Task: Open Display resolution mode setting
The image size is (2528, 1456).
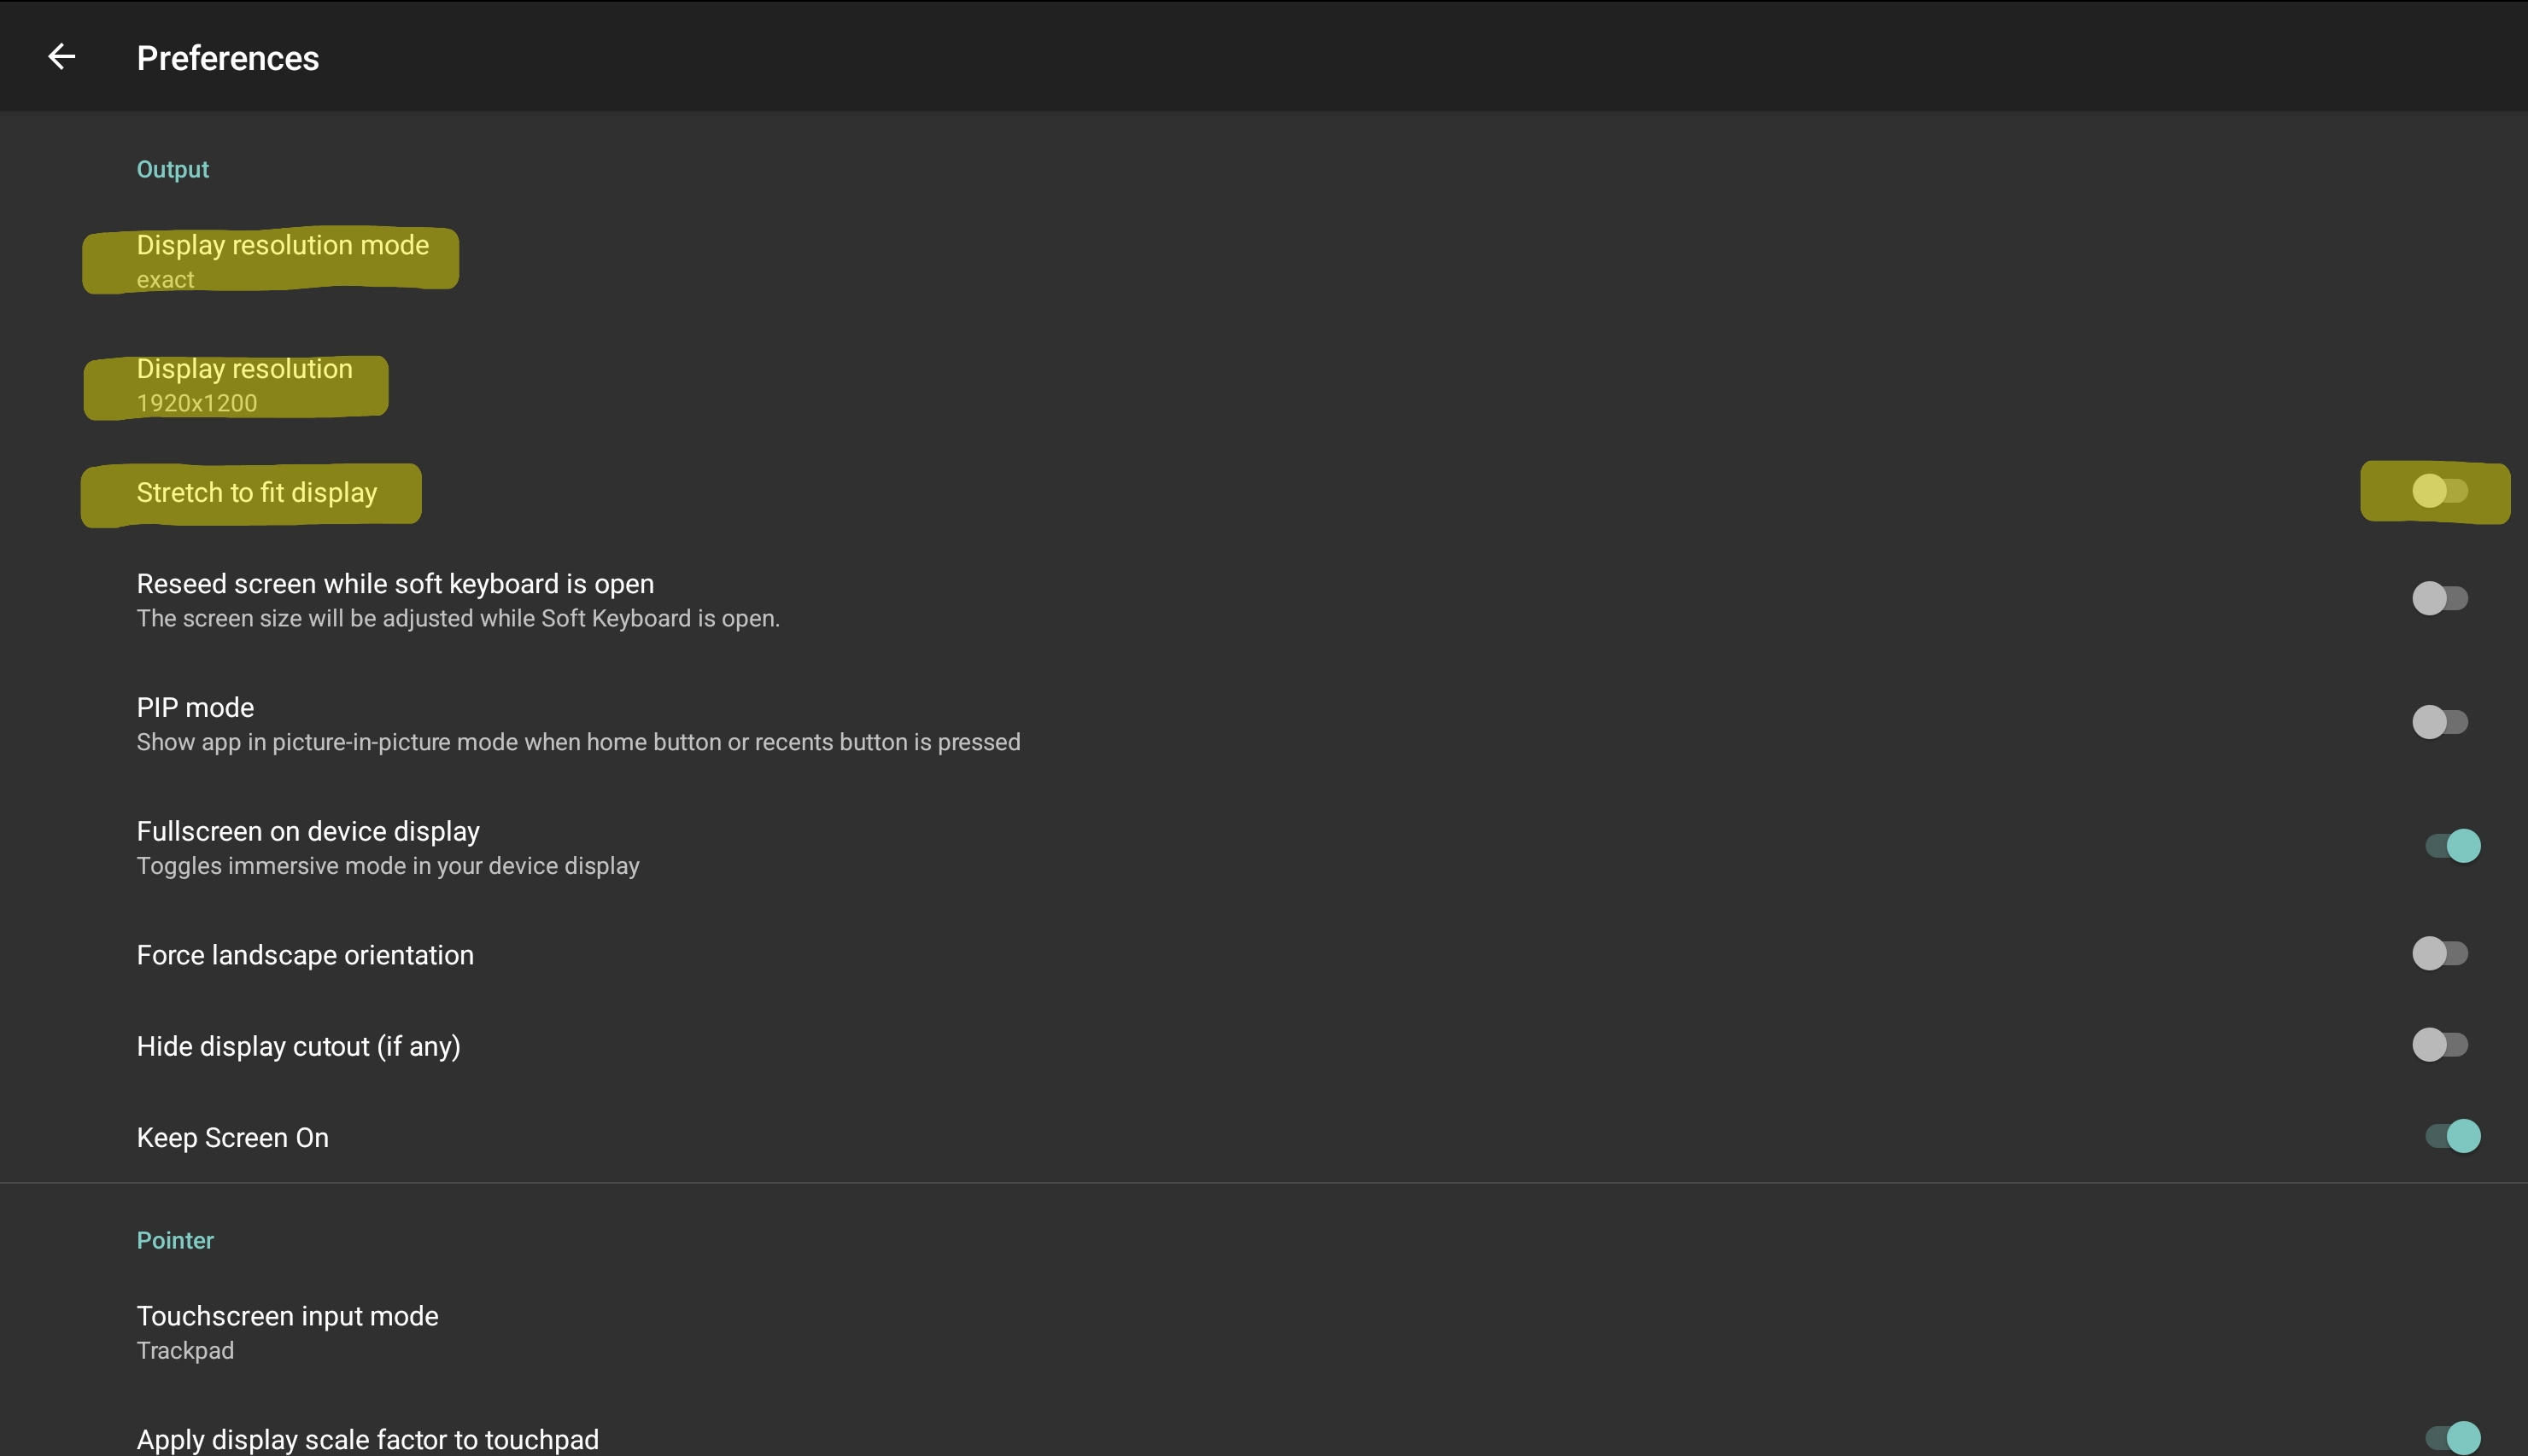Action: (1263, 261)
